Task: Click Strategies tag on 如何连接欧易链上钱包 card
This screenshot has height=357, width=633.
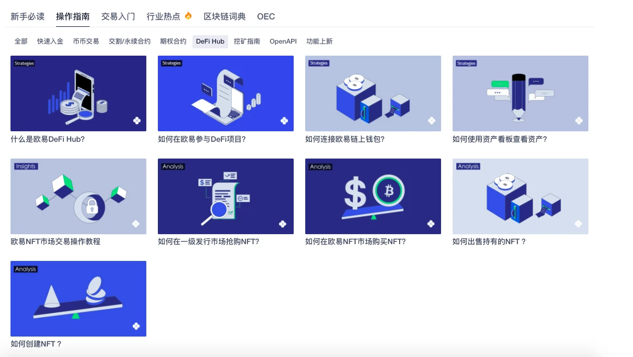Action: 319,64
